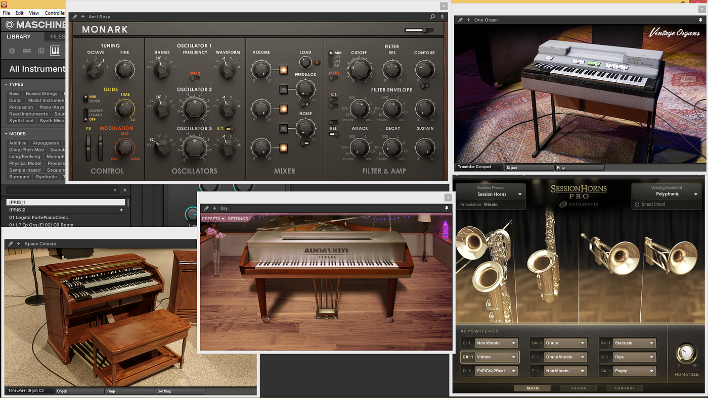Pin the Monark plugin window

[x=442, y=17]
